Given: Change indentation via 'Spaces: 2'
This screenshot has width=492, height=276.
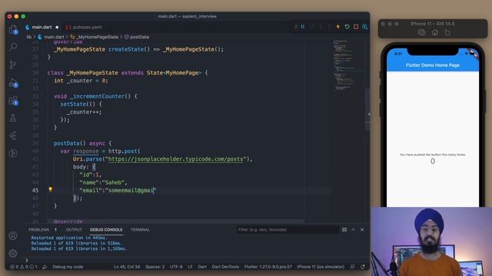Looking at the screenshot, I should tap(155, 267).
